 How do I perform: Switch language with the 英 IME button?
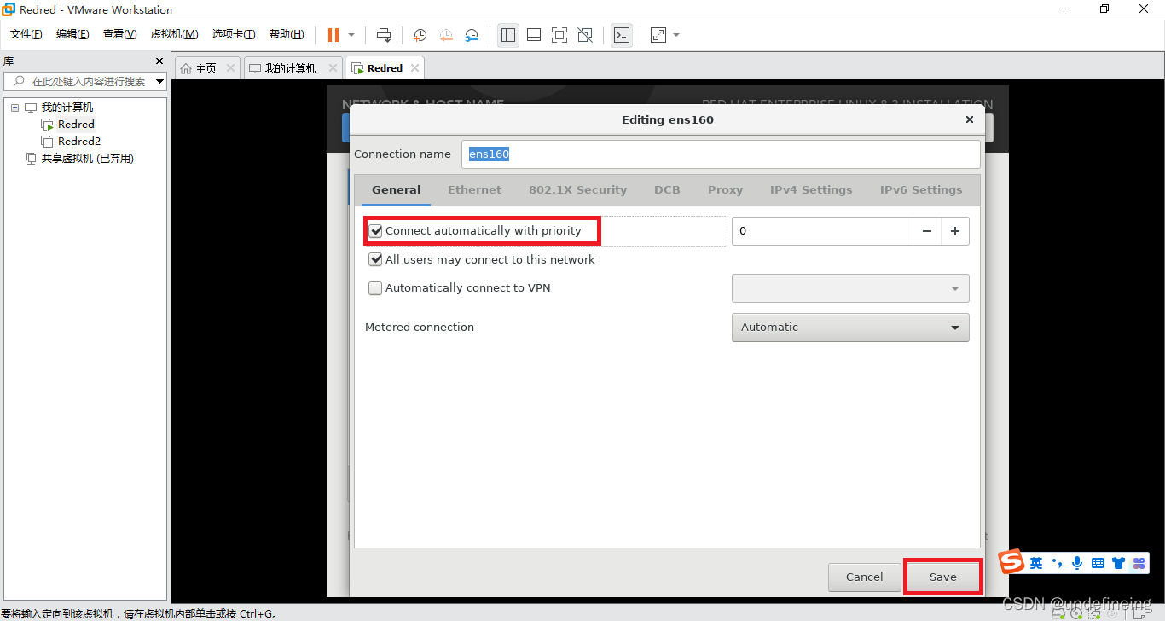click(1035, 564)
